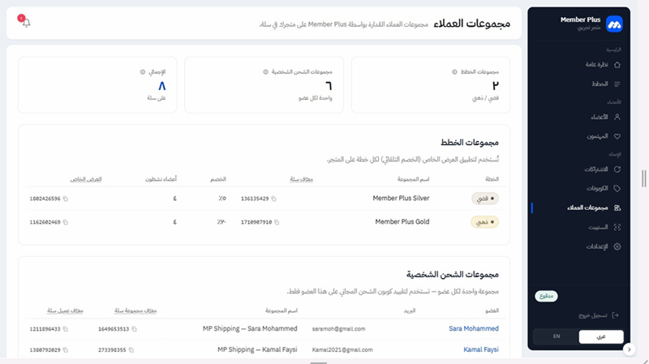Screen dimensions: 649x364
Task: Copy Salla ID 136135429
Action: coord(273,199)
